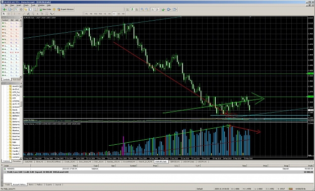The height and width of the screenshot is (191, 315).
Task: Open the Strategy Tester icon
Action: click(x=35, y=9)
